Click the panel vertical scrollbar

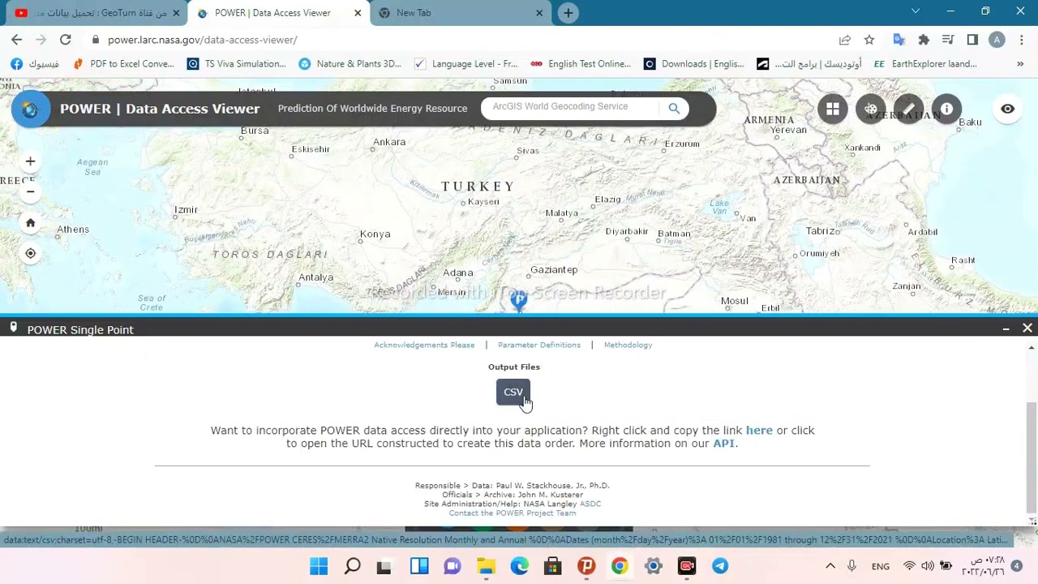point(1031,457)
